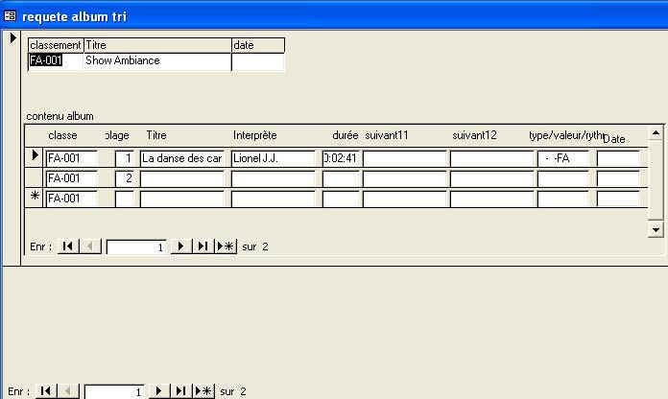The width and height of the screenshot is (668, 399).
Task: Advance to next record in main form navigator
Action: point(157,391)
